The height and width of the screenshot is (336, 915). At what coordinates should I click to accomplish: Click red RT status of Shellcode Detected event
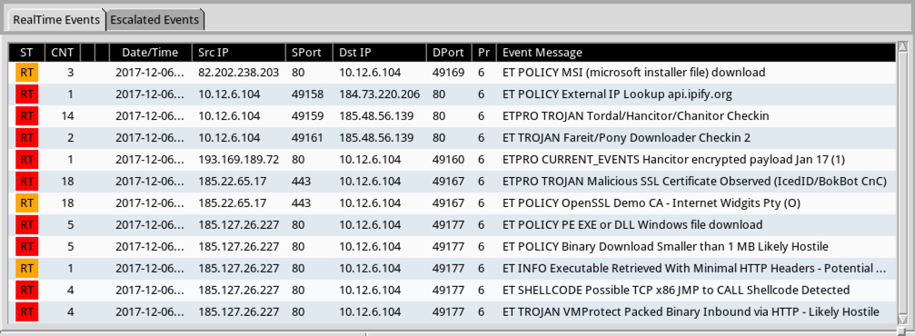pyautogui.click(x=27, y=290)
